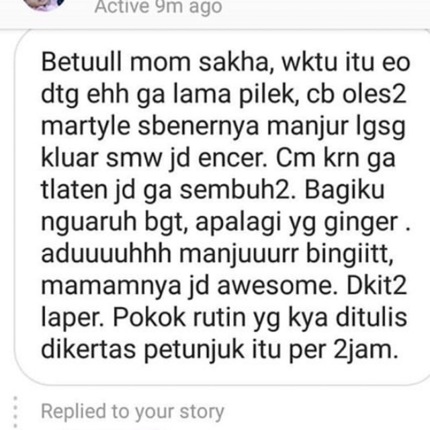Click the message line starting 'Betuull mom sakha'
Viewport: 430px width, 430px height.
point(226,62)
